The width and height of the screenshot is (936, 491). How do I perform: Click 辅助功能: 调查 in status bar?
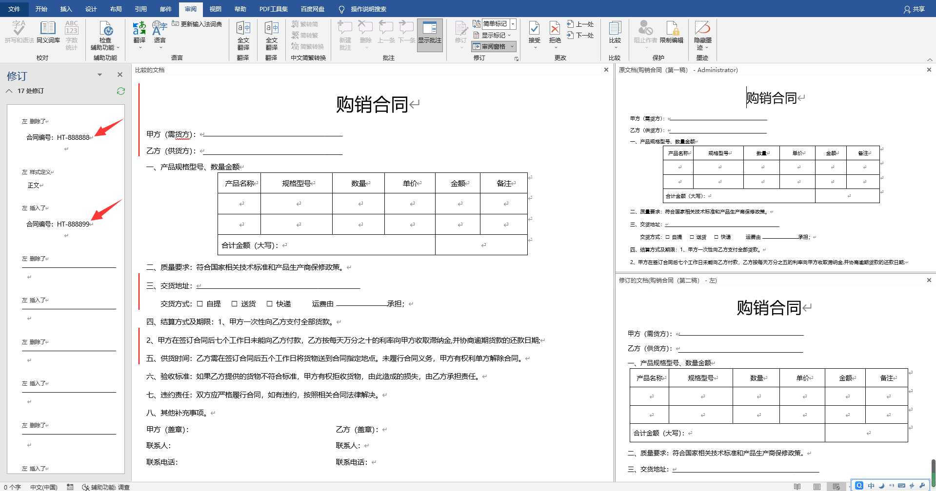[106, 487]
